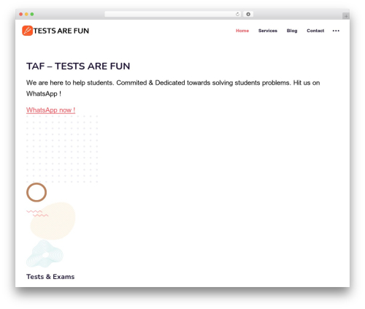Open the Blog menu link
The image size is (365, 309).
click(x=292, y=31)
